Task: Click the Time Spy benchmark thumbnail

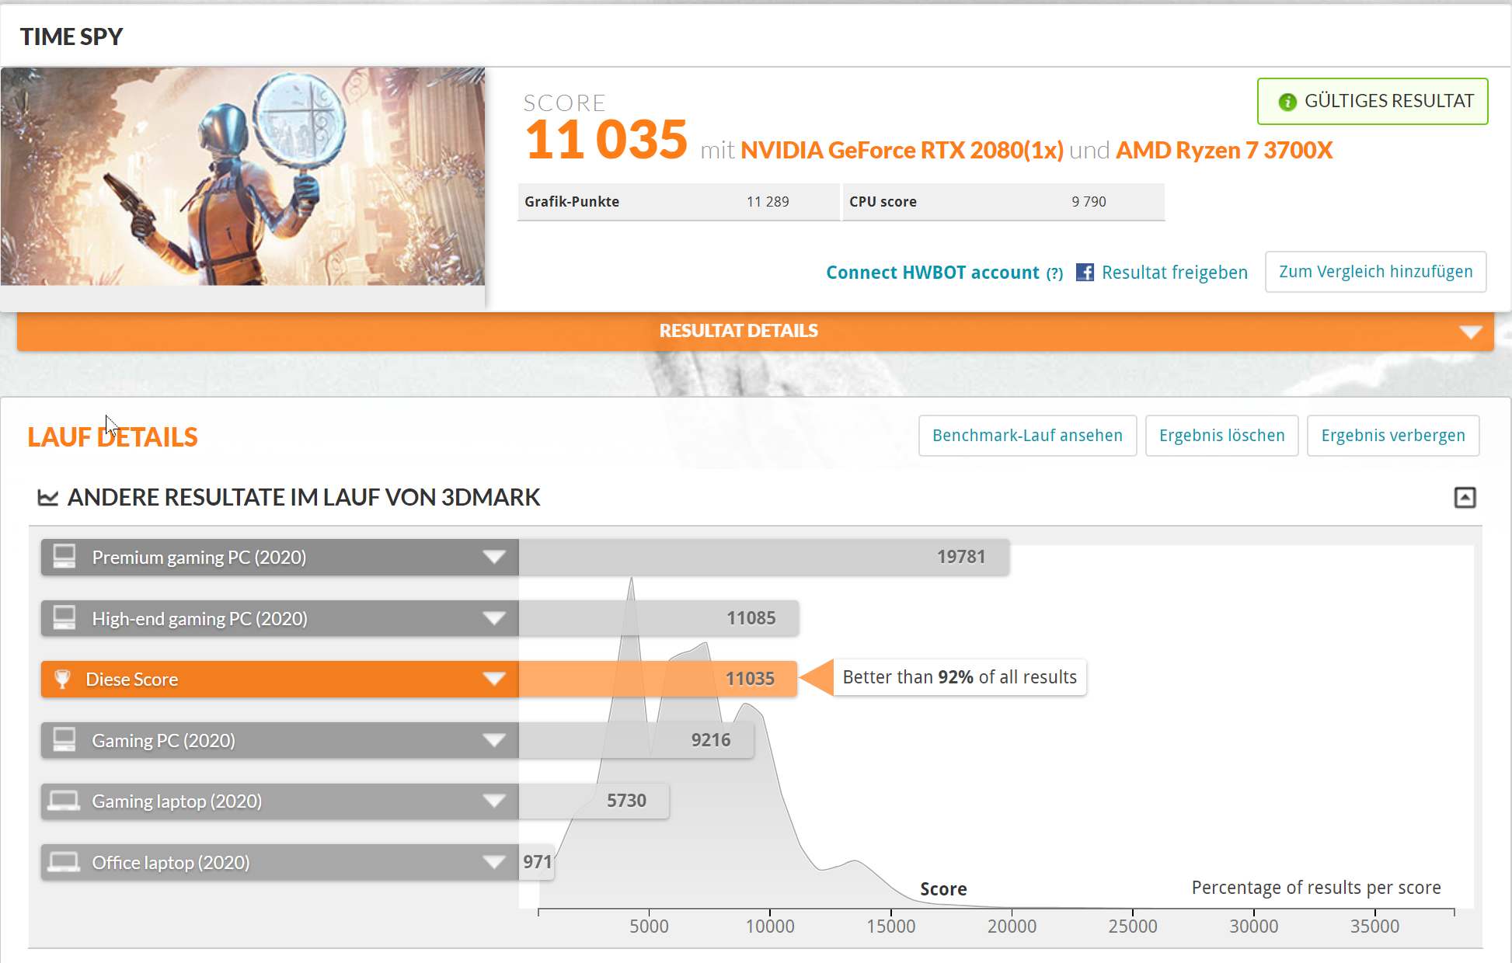Action: (242, 176)
